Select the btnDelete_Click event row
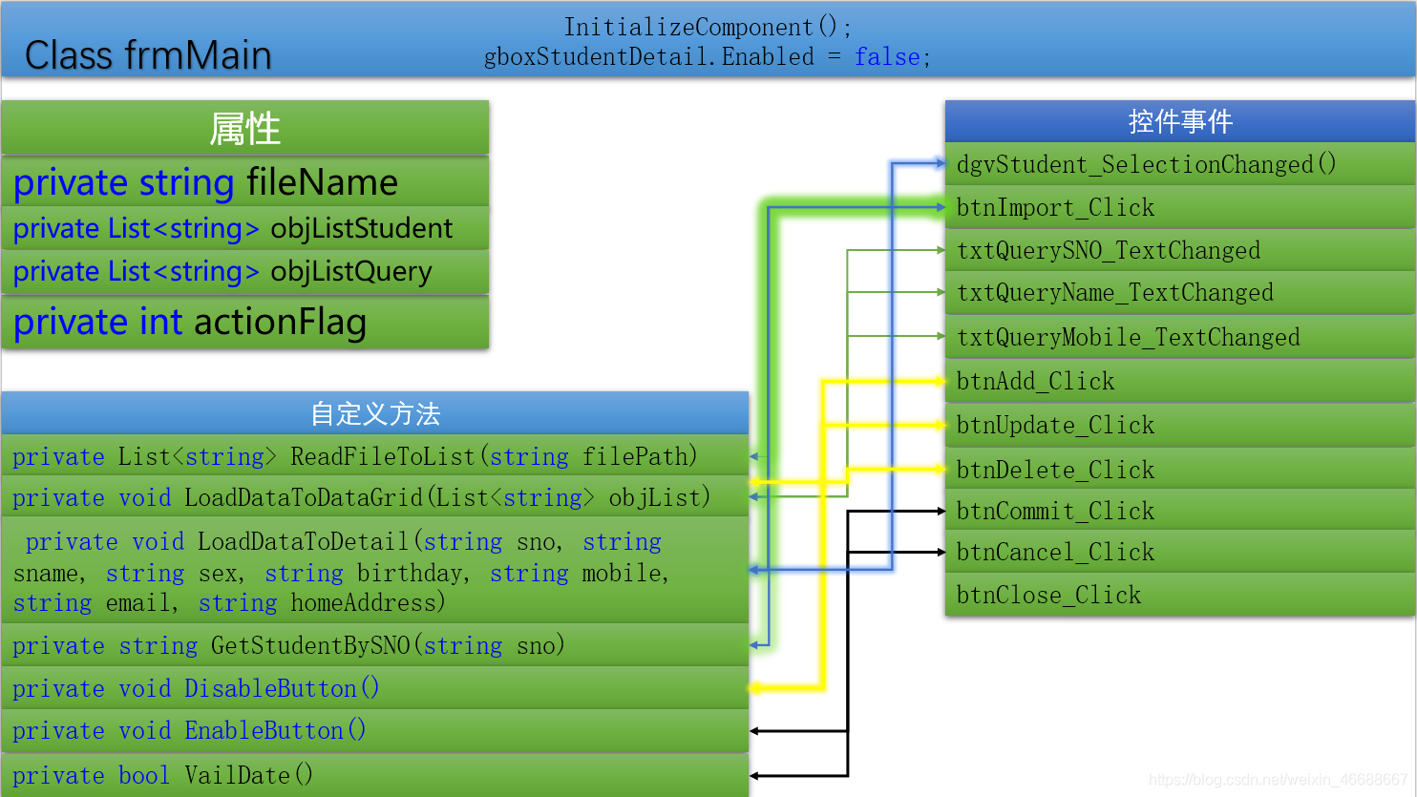Viewport: 1417px width, 797px height. click(x=1180, y=469)
